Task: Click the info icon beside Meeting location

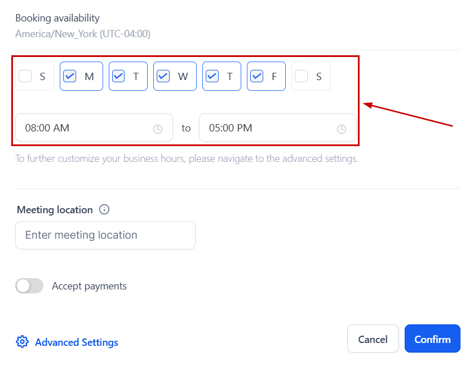Action: pyautogui.click(x=104, y=209)
